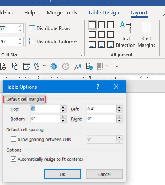Click the table with question mark icon

[27, 66]
